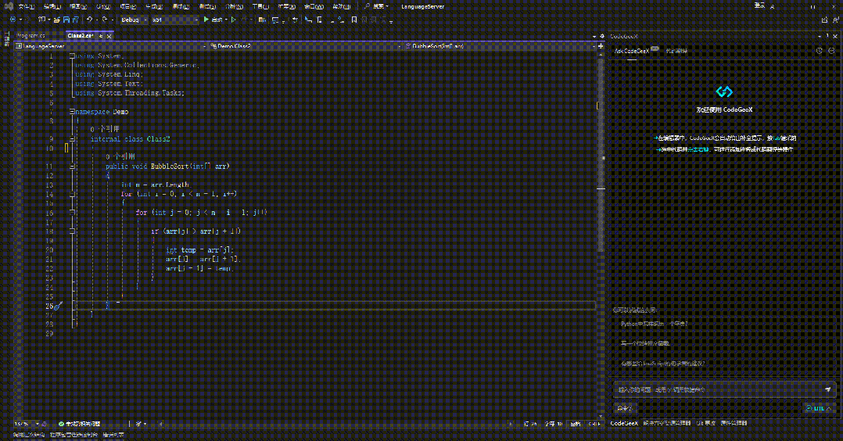Image resolution: width=843 pixels, height=441 pixels.
Task: Open the Git menu
Action: (103, 6)
